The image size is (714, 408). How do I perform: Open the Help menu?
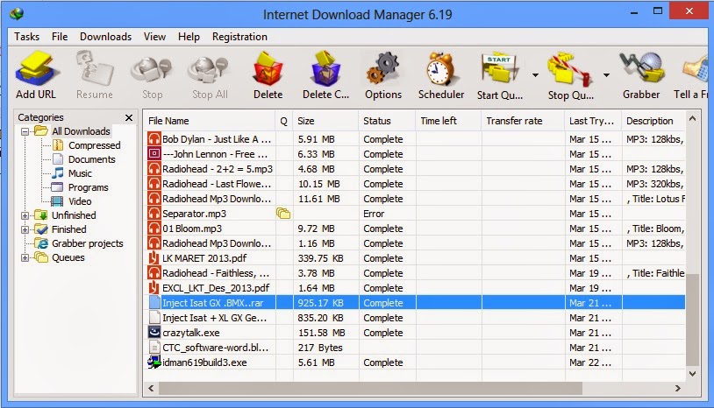pos(189,37)
